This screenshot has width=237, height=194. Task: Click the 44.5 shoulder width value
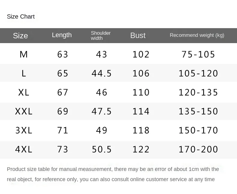click(102, 73)
